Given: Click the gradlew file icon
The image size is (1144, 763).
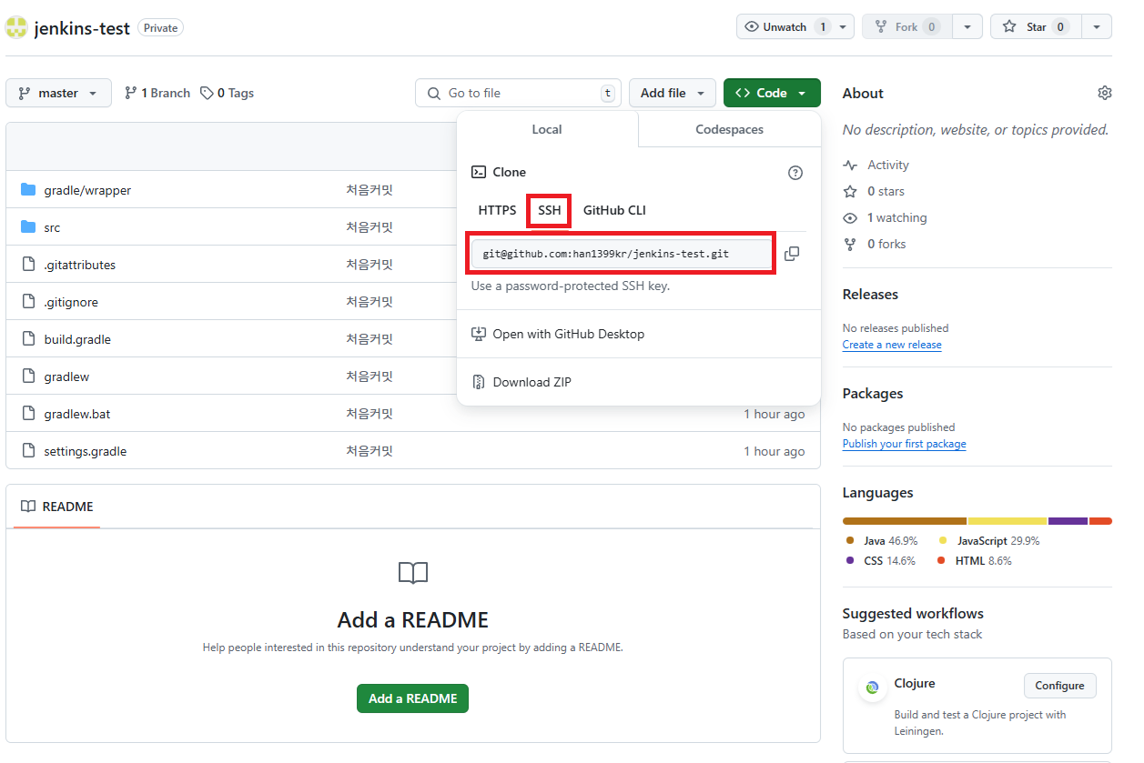Looking at the screenshot, I should 28,376.
